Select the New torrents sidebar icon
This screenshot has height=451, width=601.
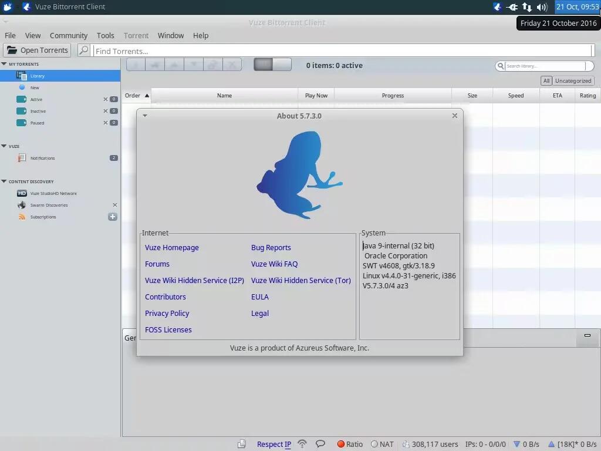coord(22,87)
